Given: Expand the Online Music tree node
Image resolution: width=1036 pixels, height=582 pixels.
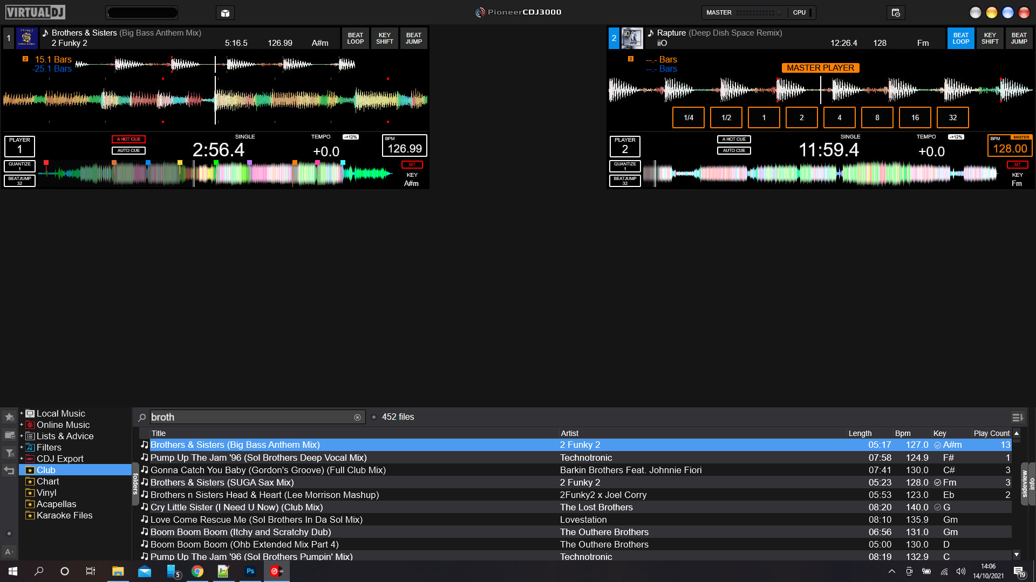Looking at the screenshot, I should tap(22, 425).
